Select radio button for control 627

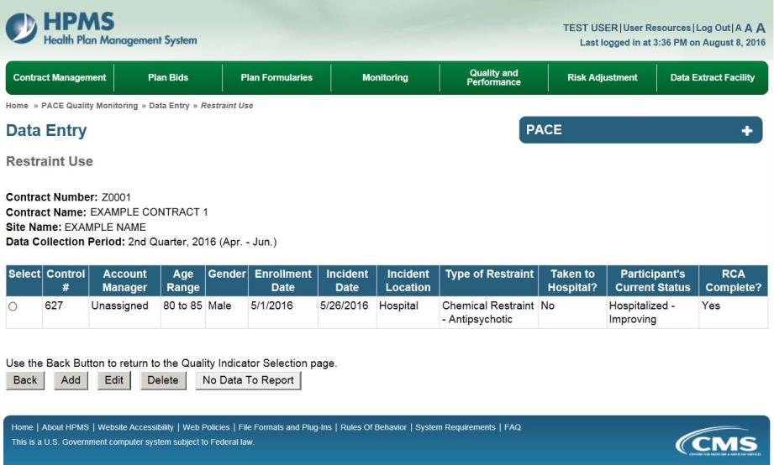13,306
